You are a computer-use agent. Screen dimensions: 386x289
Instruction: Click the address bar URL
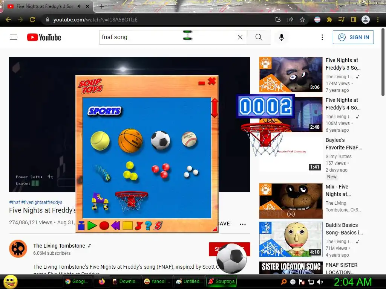click(95, 20)
